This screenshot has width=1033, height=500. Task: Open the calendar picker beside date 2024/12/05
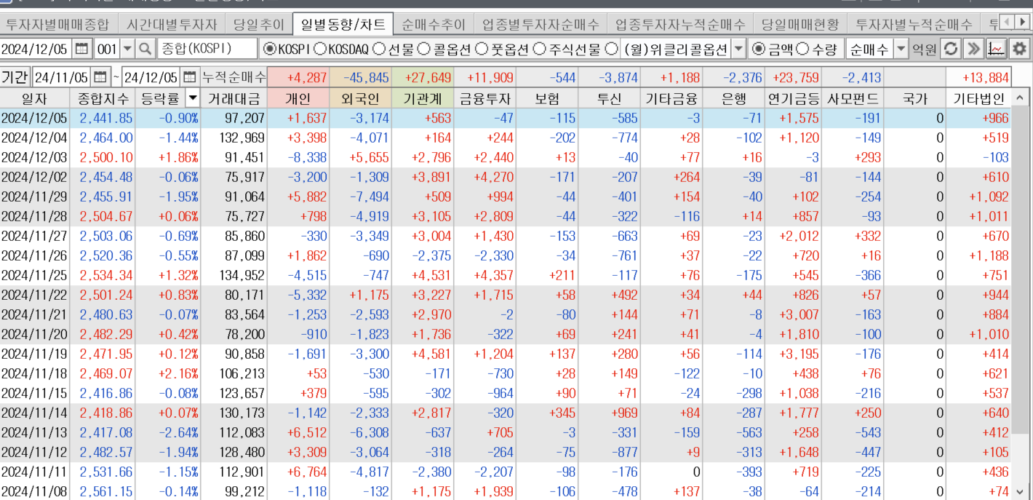click(x=81, y=49)
